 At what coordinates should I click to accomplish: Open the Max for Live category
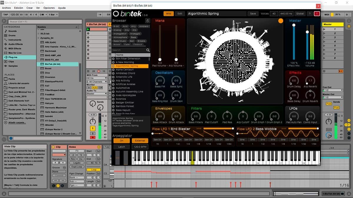(15, 53)
